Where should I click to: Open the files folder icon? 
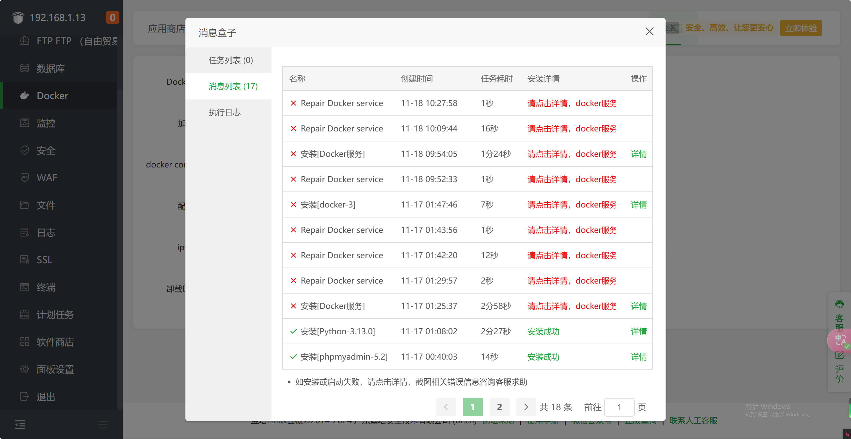click(x=25, y=205)
